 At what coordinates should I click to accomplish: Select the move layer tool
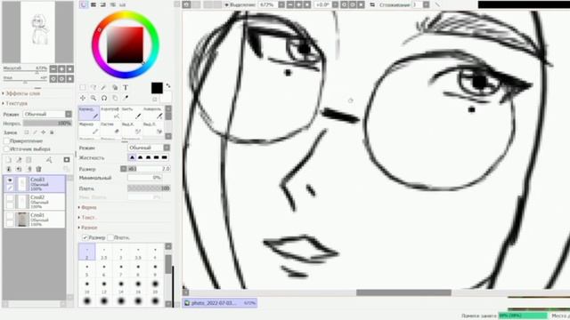coord(83,98)
